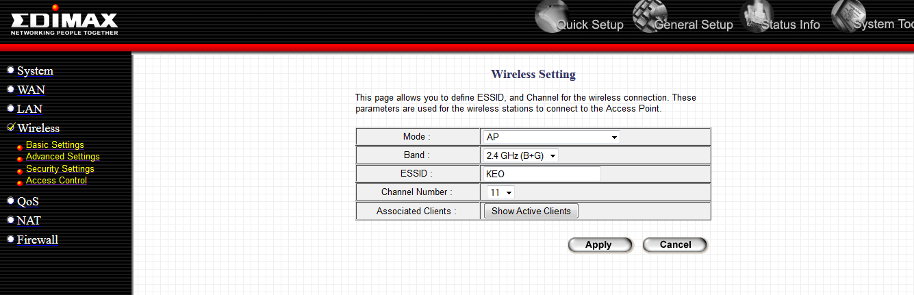Viewport: 914px width, 295px height.
Task: Click the checkmark icon beside Wireless
Action: point(11,127)
